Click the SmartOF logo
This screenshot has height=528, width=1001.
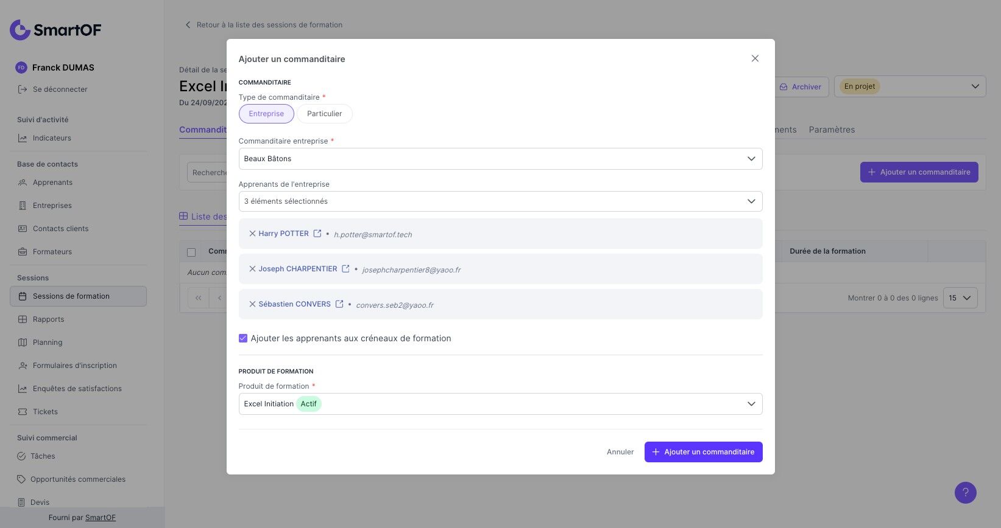pyautogui.click(x=55, y=30)
